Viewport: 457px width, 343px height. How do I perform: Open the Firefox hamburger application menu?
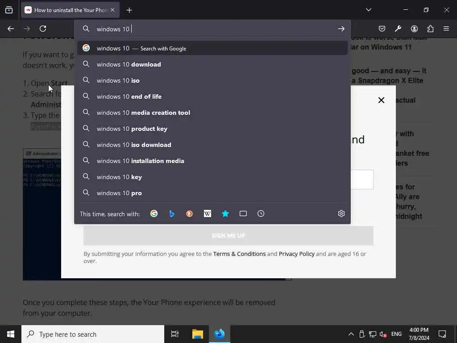tap(446, 29)
